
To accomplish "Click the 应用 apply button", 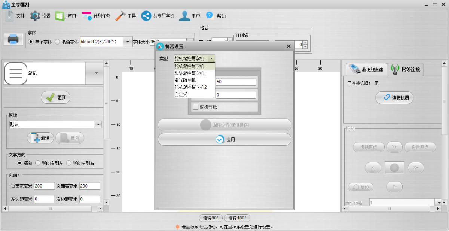I will 224,139.
